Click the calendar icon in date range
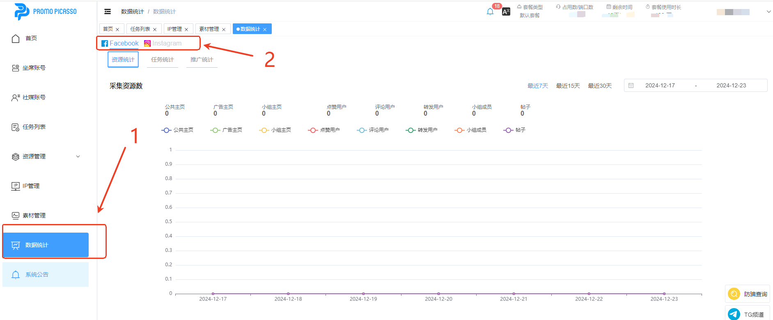The height and width of the screenshot is (320, 773). tap(631, 86)
